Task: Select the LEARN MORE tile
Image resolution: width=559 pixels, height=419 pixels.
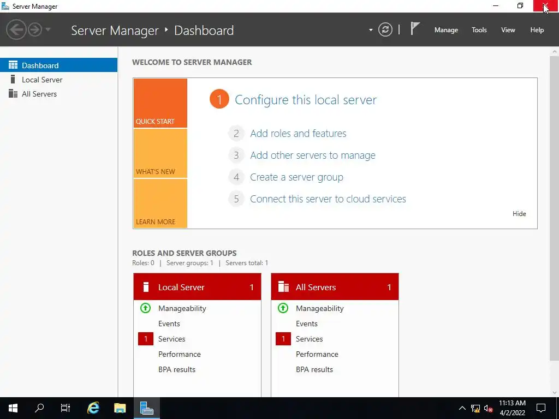Action: (x=160, y=203)
